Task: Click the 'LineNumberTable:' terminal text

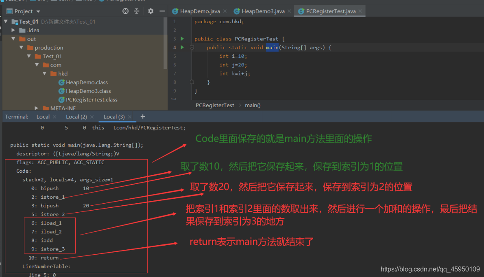Action: 46,266
